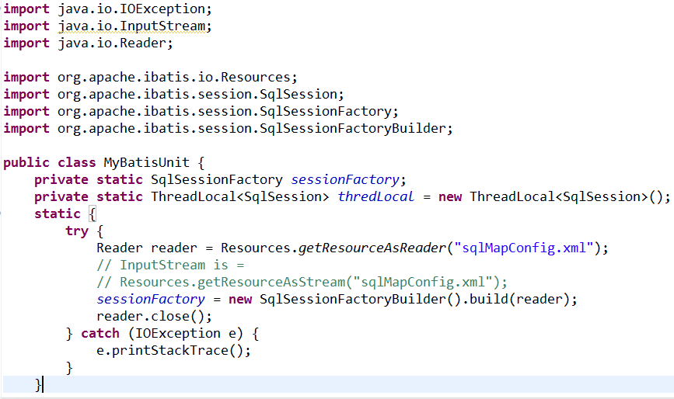Click the closing brace of the catch block
The width and height of the screenshot is (674, 399).
coord(68,368)
